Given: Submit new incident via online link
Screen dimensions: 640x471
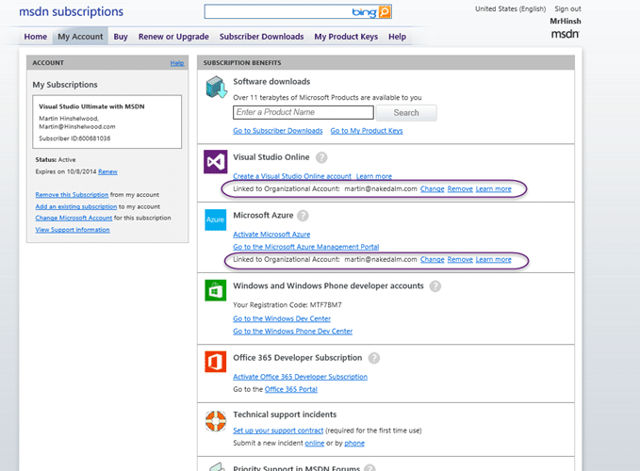Looking at the screenshot, I should [314, 444].
